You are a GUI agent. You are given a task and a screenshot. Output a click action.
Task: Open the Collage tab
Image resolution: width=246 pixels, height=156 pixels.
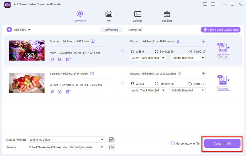pos(137,16)
